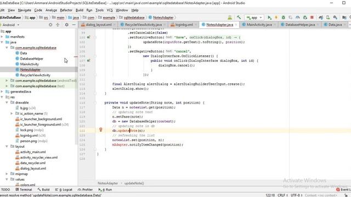Image resolution: width=351 pixels, height=197 pixels.
Task: Select DatabaseHelper class in project tree
Action: click(32, 59)
